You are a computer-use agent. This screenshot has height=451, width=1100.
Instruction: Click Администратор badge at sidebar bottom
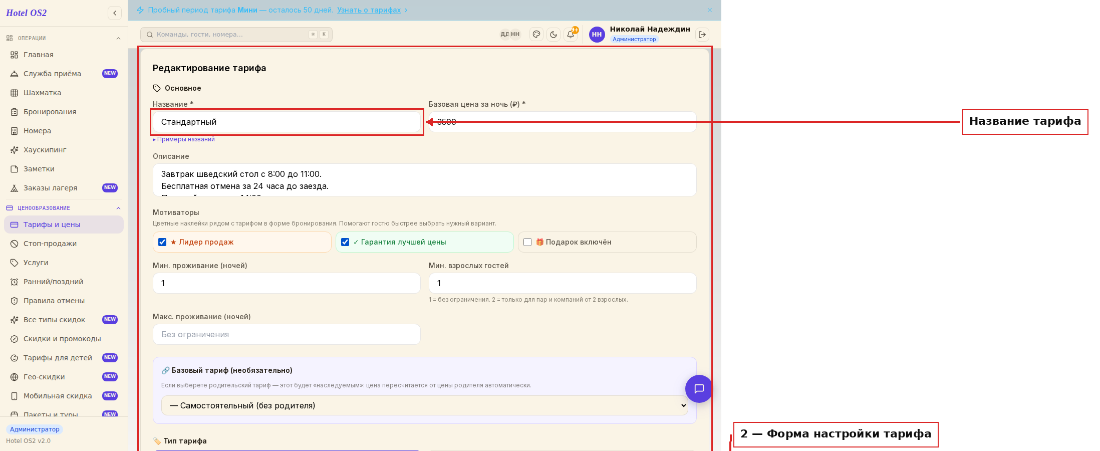click(35, 429)
